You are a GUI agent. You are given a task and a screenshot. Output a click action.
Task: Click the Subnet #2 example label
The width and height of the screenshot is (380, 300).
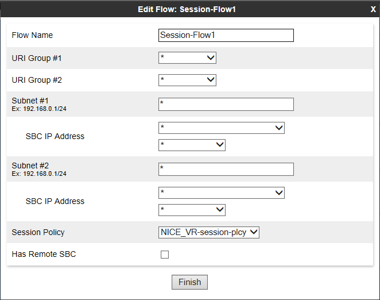pyautogui.click(x=39, y=174)
